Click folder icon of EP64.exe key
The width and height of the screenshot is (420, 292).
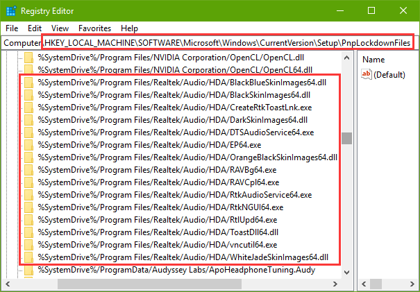(28, 145)
